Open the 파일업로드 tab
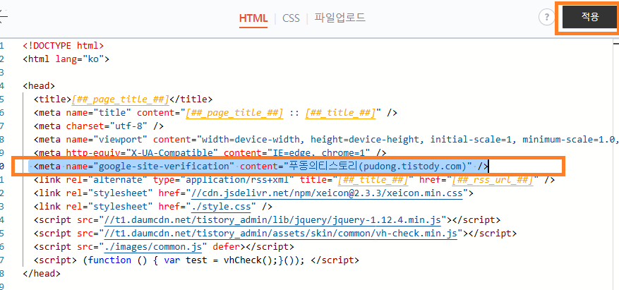 (x=340, y=18)
